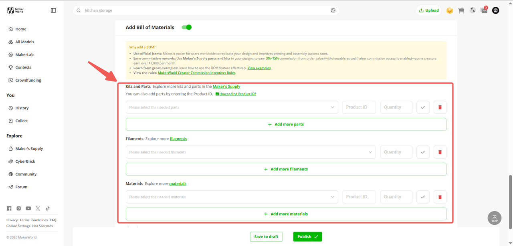
Task: Open Hot Searches footer link
Action: pos(42,226)
